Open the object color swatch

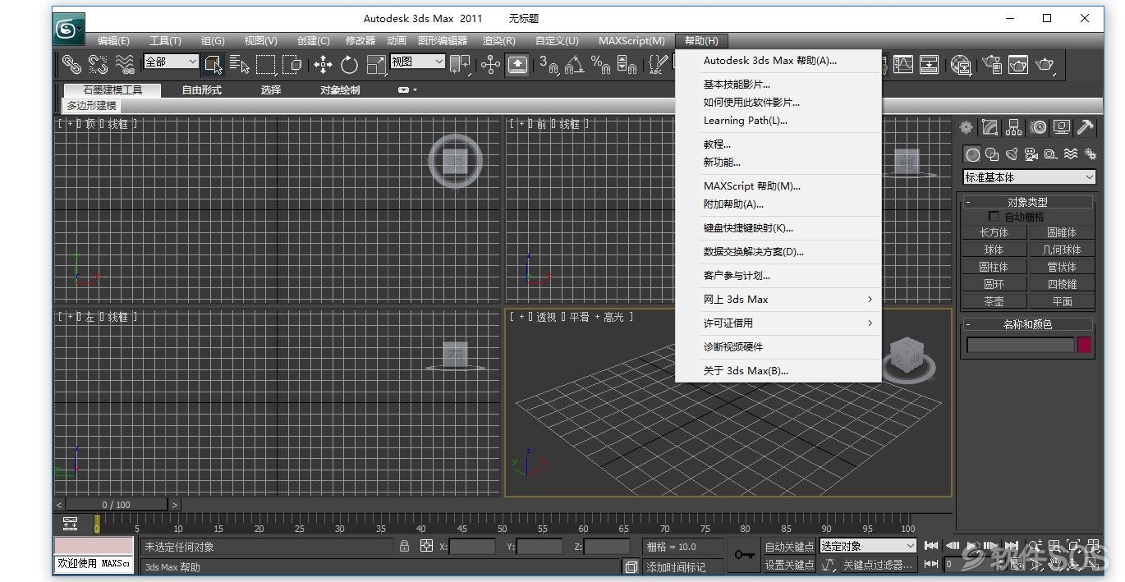tap(1085, 345)
